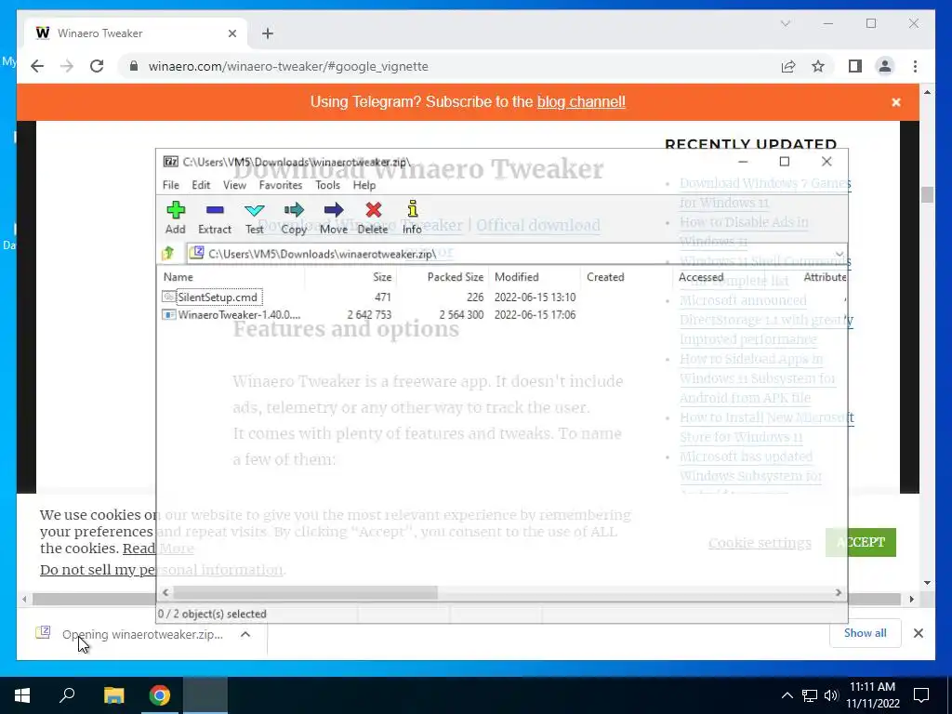
Task: Open the 7-Zip File menu
Action: [x=171, y=185]
